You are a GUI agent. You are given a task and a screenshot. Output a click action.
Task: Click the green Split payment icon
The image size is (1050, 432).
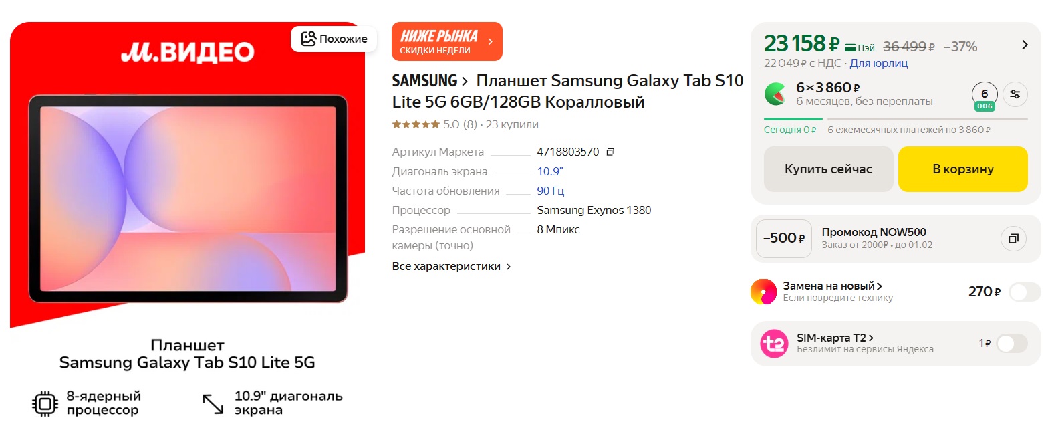tap(775, 94)
